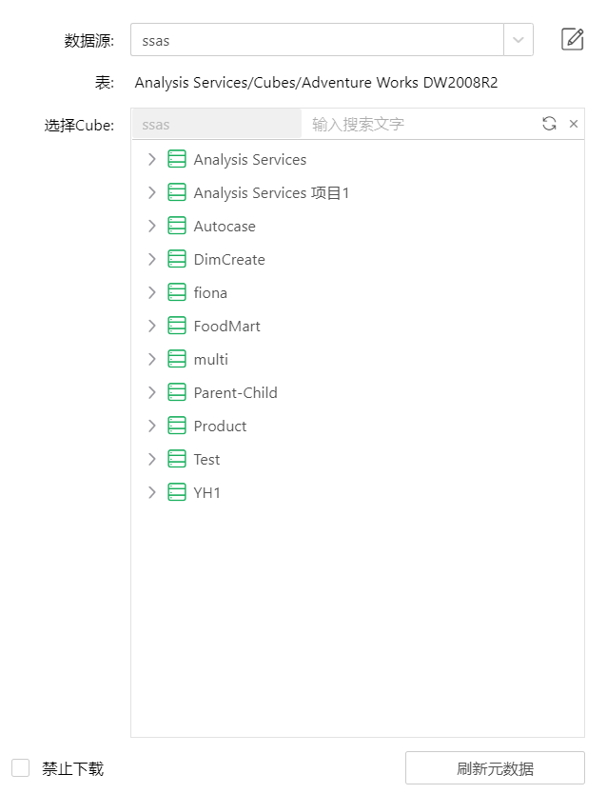Image resolution: width=607 pixels, height=794 pixels.
Task: Click the Cube search text field
Action: (x=419, y=124)
